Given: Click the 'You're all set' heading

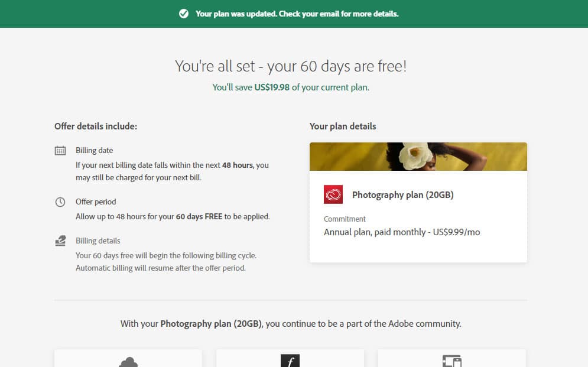Looking at the screenshot, I should point(291,66).
